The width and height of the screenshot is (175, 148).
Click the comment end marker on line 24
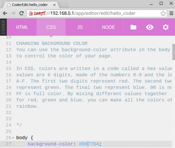[19, 125]
